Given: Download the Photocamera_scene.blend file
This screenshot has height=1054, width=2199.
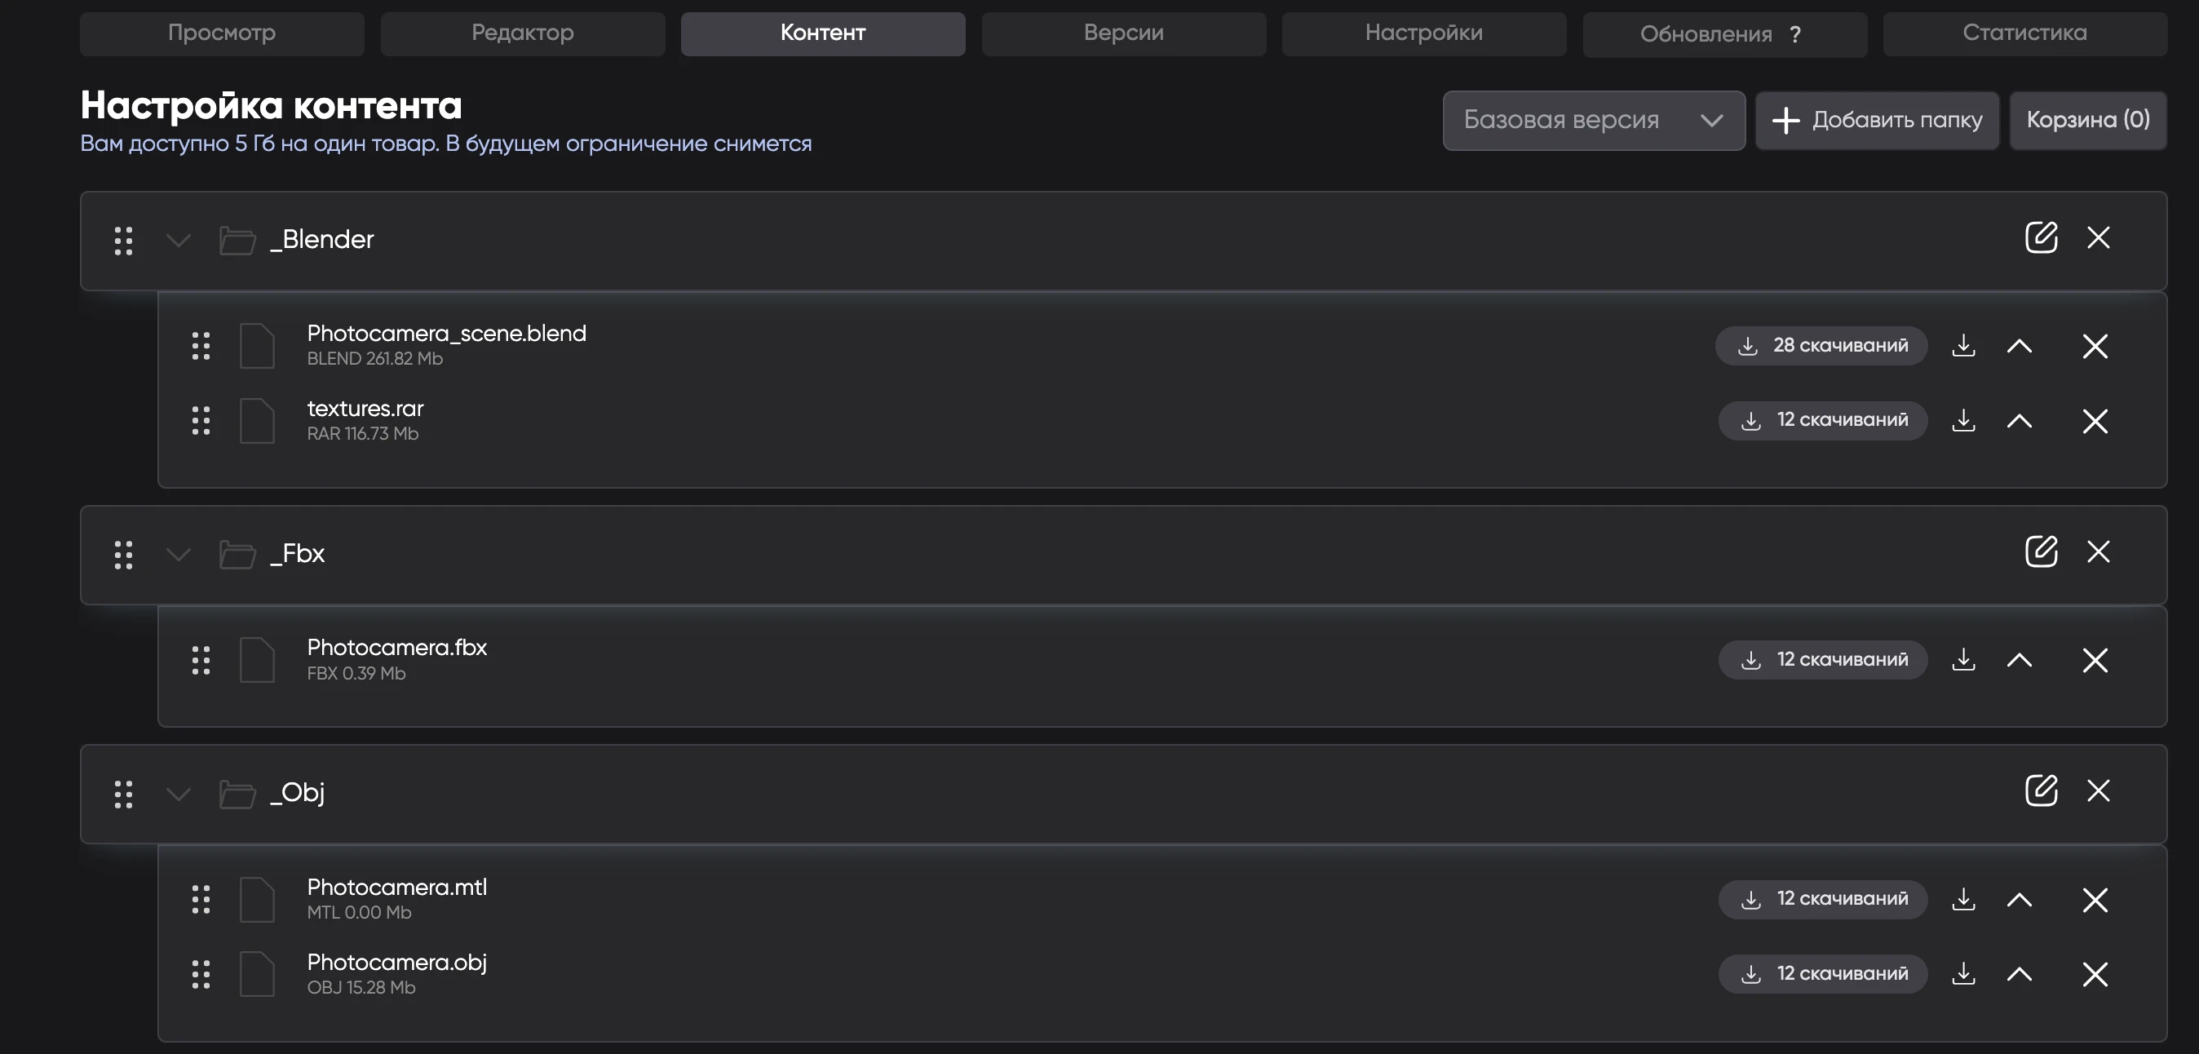Looking at the screenshot, I should click(1963, 346).
